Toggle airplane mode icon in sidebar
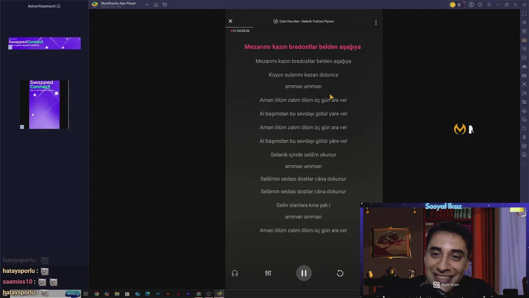This screenshot has height=298, width=529. [x=524, y=111]
